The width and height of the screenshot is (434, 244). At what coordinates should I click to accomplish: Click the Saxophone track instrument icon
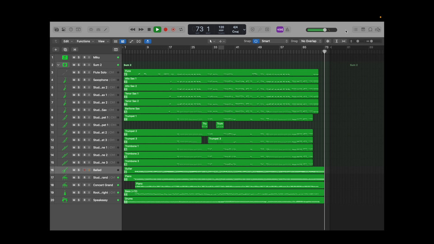[x=65, y=80]
